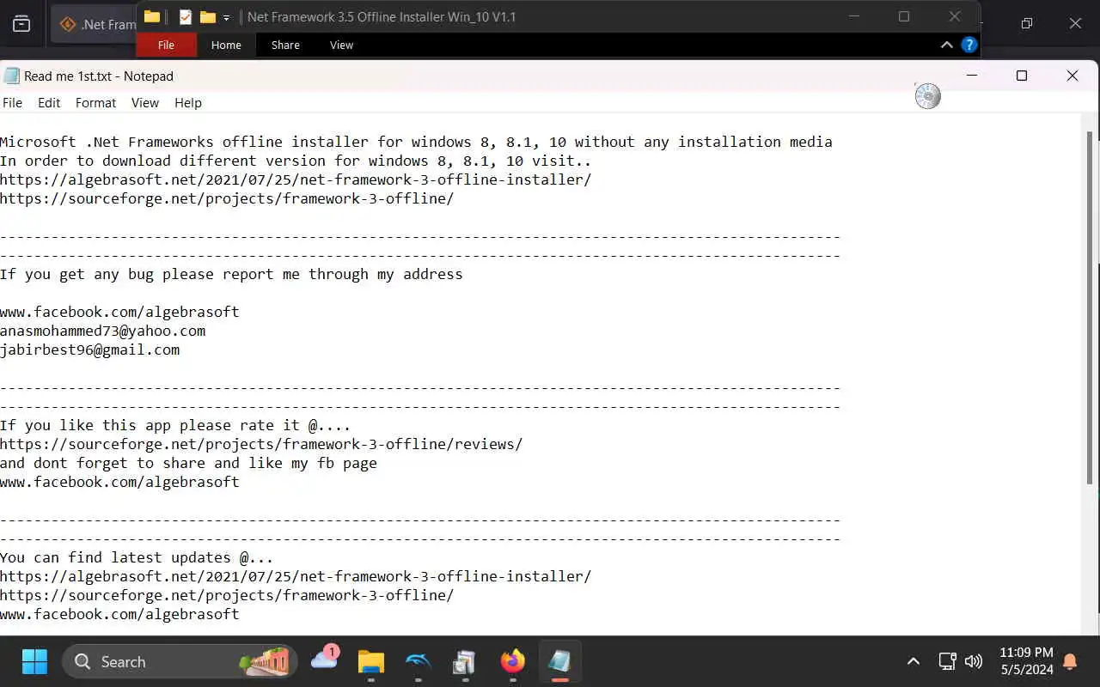Open the Dolphin app on taskbar
Image resolution: width=1100 pixels, height=687 pixels.
point(418,661)
